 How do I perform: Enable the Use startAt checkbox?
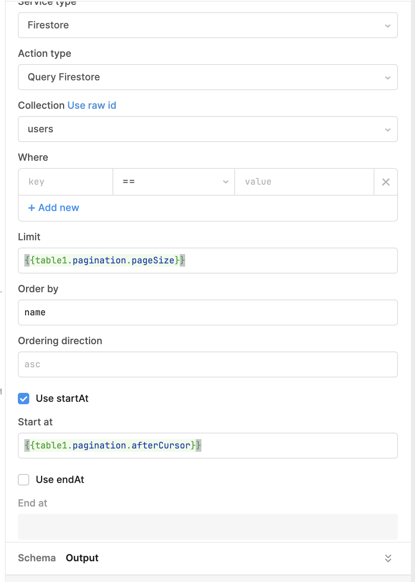tap(24, 399)
